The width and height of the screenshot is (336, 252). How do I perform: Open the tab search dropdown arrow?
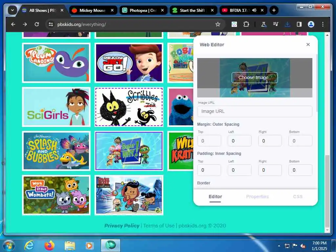click(x=12, y=10)
